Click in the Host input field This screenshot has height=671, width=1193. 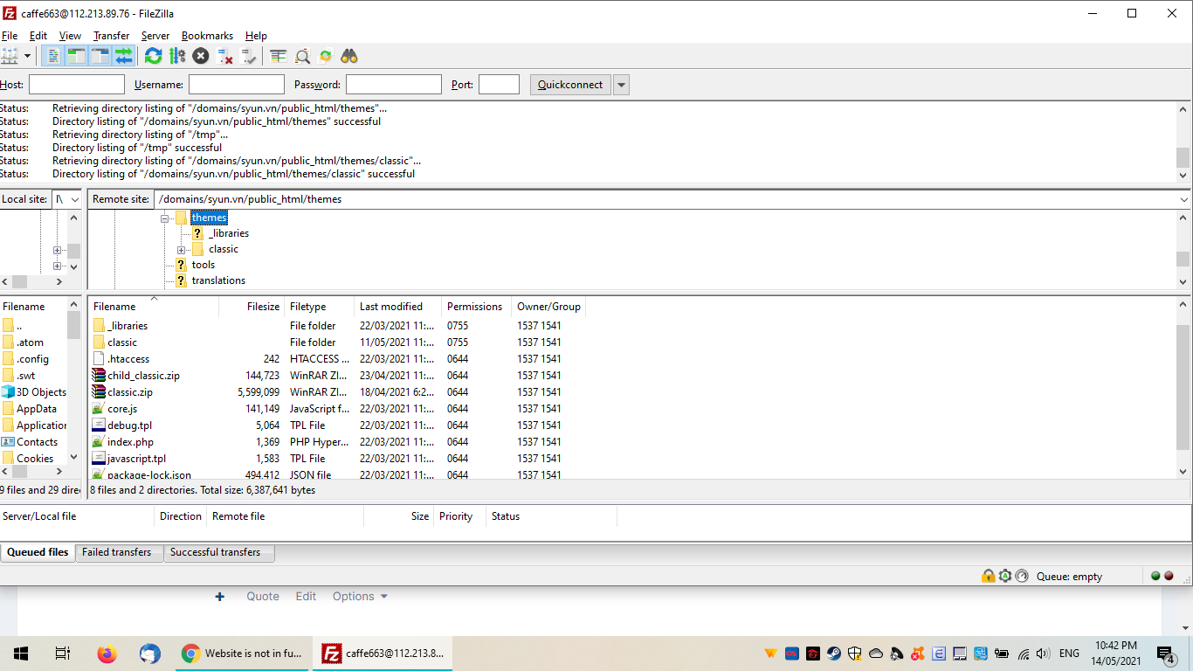click(x=77, y=85)
